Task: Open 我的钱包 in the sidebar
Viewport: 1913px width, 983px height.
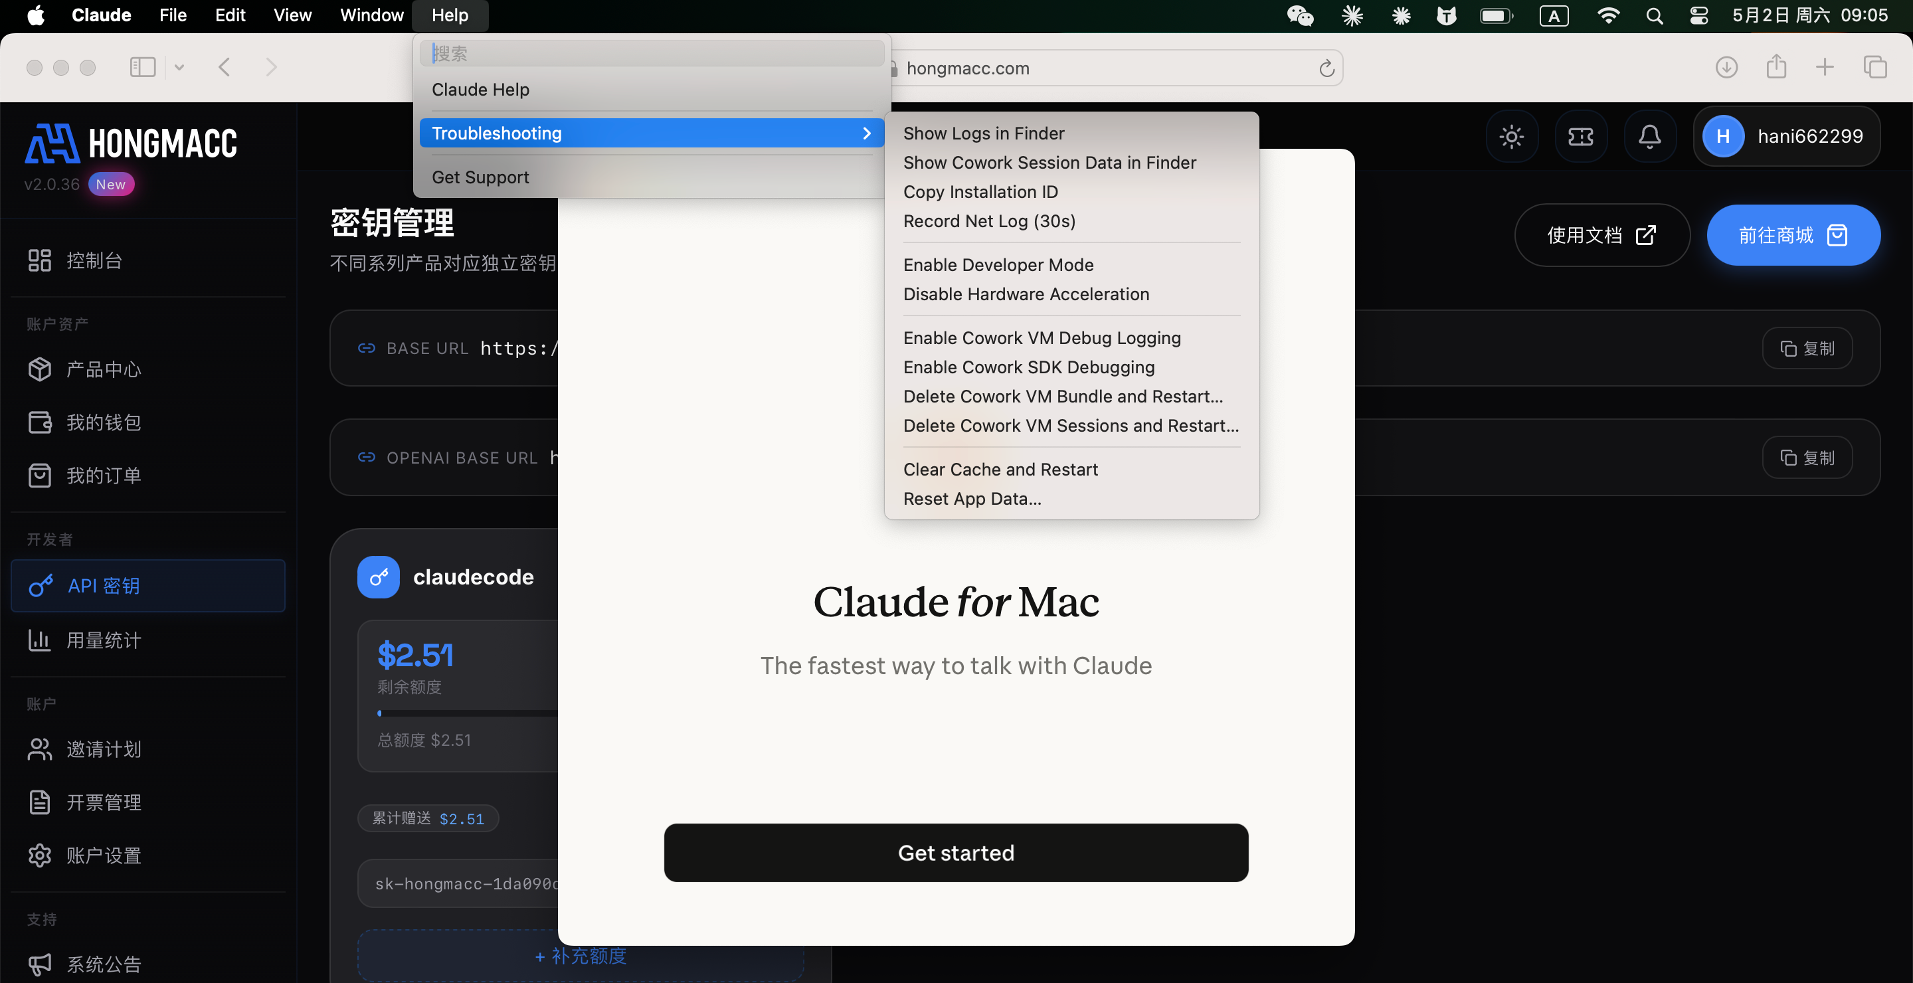Action: pyautogui.click(x=147, y=422)
